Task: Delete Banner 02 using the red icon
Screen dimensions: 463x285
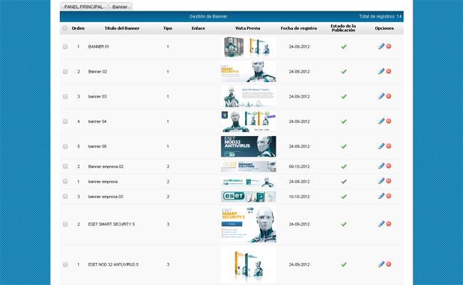Action: pyautogui.click(x=389, y=71)
